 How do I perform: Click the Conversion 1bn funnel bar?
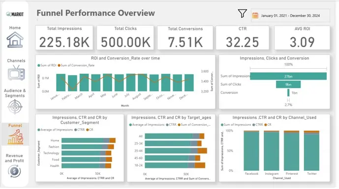pyautogui.click(x=288, y=93)
